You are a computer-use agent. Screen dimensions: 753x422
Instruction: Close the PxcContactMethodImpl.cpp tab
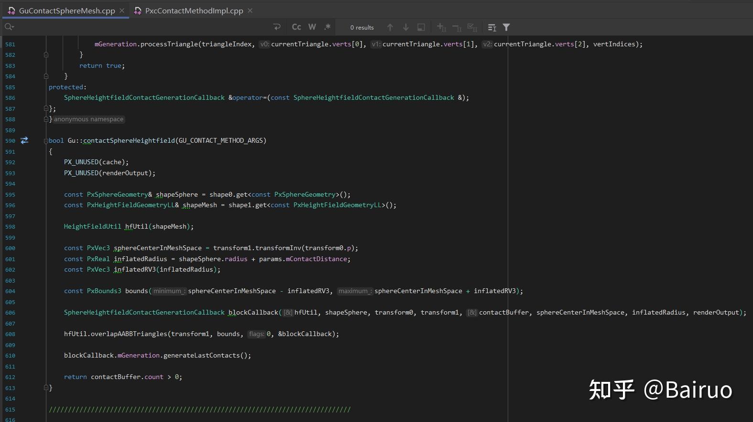tap(250, 11)
